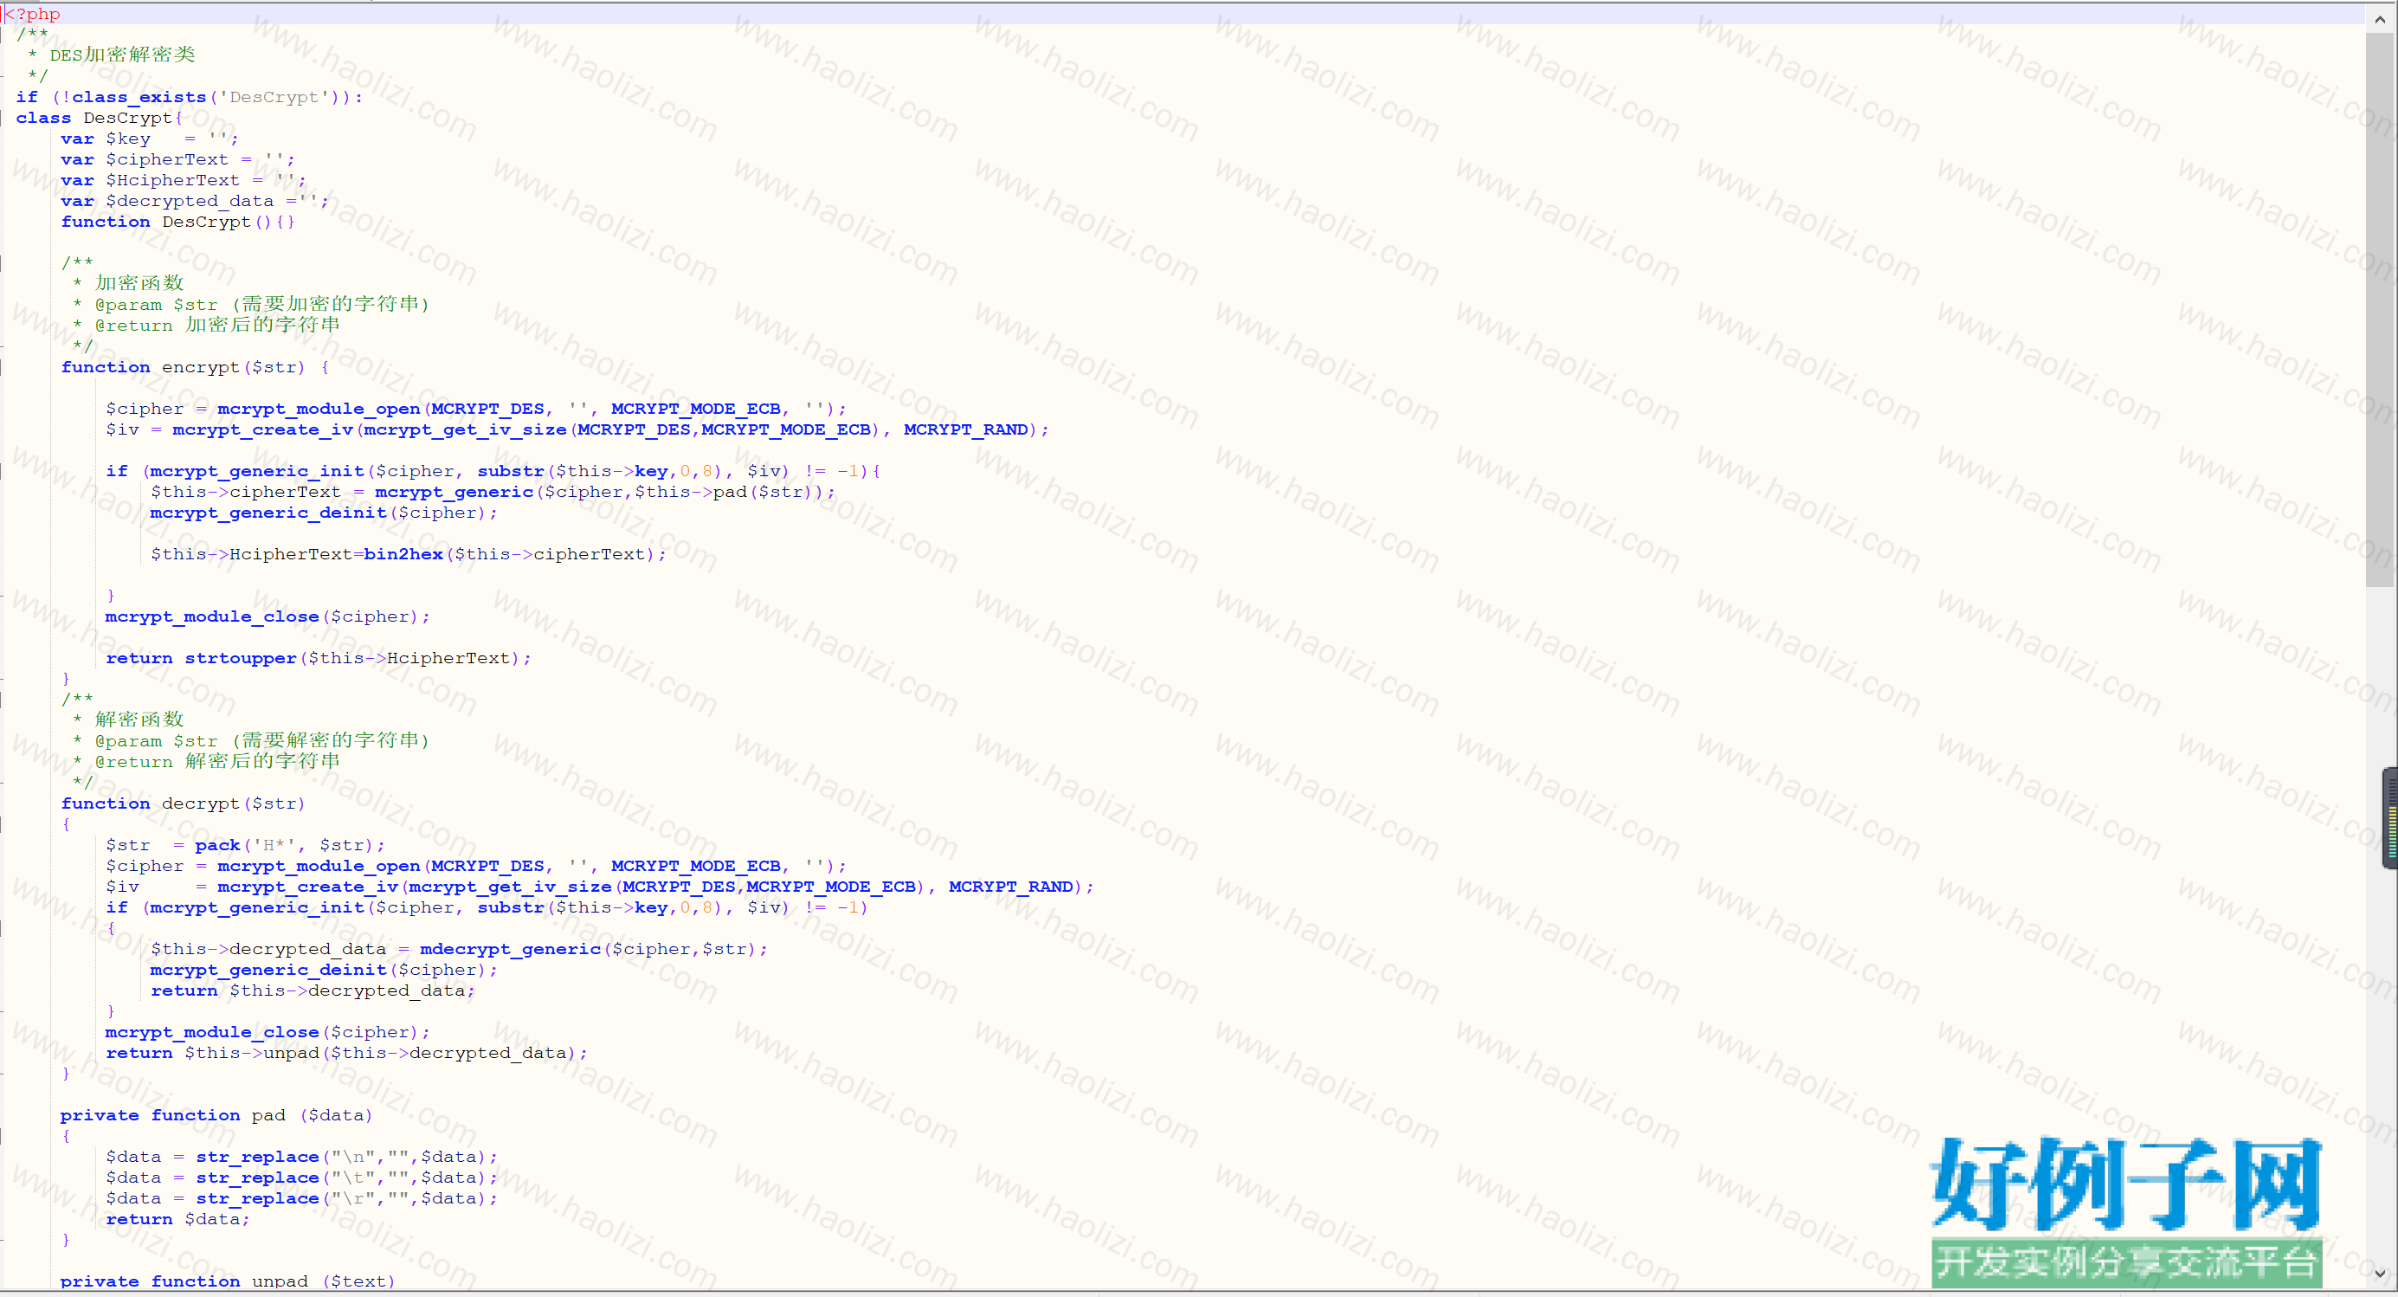Viewport: 2398px width, 1297px height.
Task: Click the scroll up arrow of the vertical scrollbar
Action: point(2381,17)
